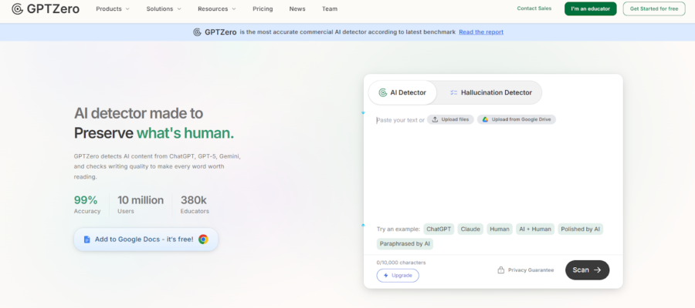Click the arrow icon on Scan button
This screenshot has width=695, height=308.
coord(598,270)
